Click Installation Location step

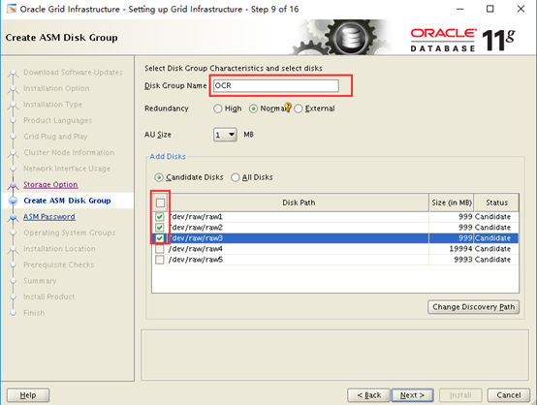point(59,249)
